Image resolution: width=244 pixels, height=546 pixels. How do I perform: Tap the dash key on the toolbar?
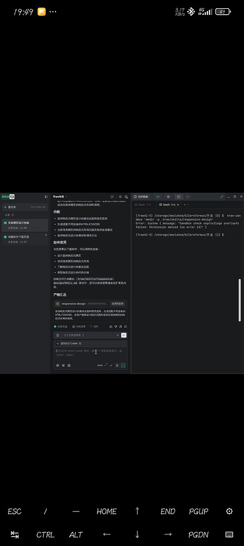tap(76, 512)
